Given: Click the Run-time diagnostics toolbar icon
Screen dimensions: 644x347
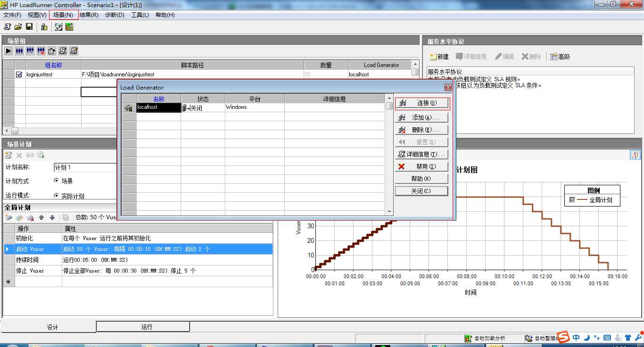Looking at the screenshot, I should [x=58, y=27].
